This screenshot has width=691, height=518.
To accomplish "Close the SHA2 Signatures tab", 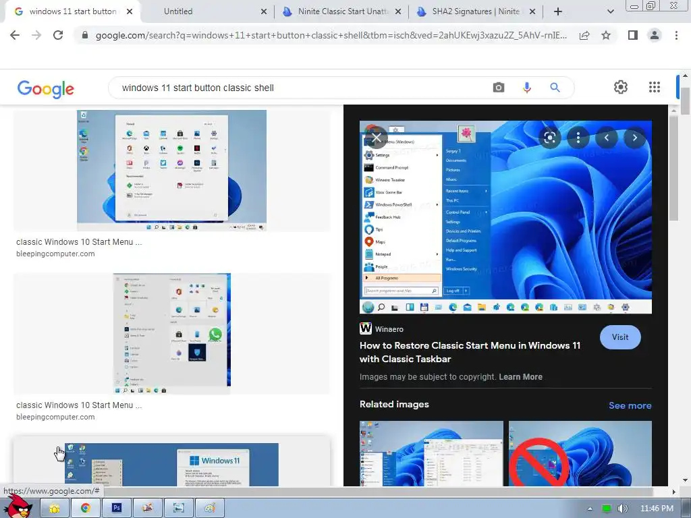I will tap(532, 11).
